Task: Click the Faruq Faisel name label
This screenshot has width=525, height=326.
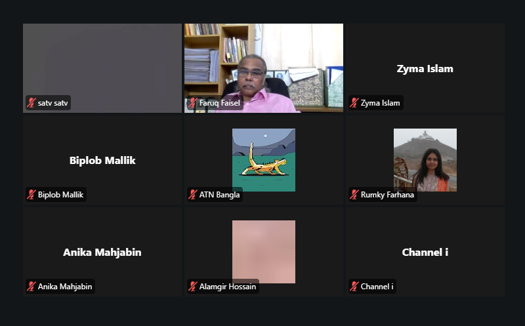Action: 220,103
